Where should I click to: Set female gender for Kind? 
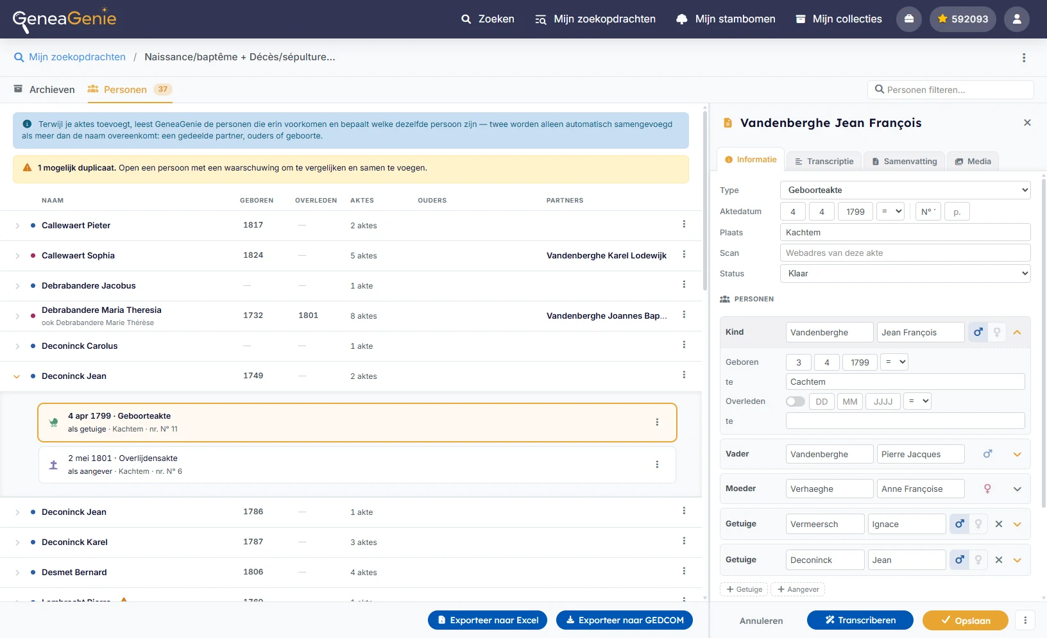pos(997,332)
